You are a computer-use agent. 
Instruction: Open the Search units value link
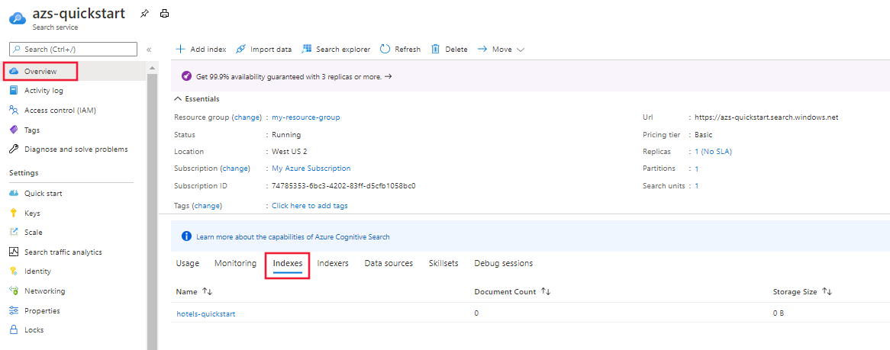coord(696,185)
